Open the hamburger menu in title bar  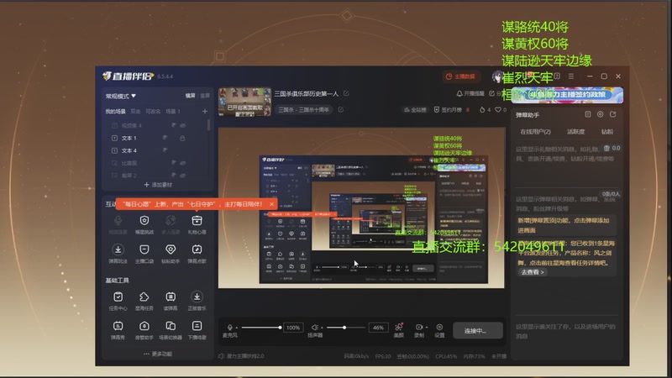[571, 76]
